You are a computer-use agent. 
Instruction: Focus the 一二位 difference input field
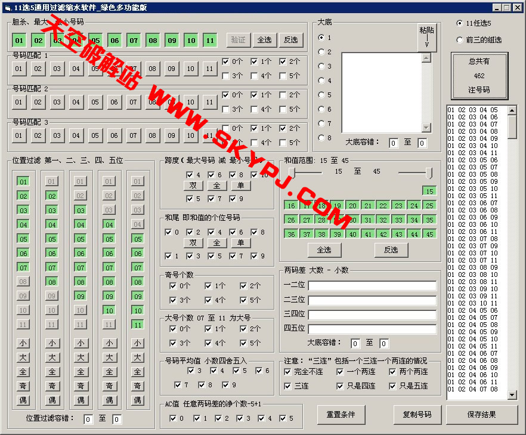(x=372, y=285)
